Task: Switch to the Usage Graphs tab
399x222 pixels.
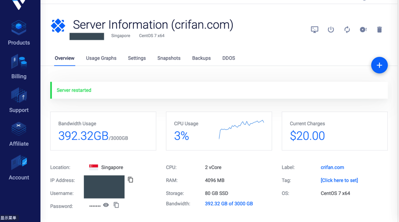Action: click(x=101, y=58)
